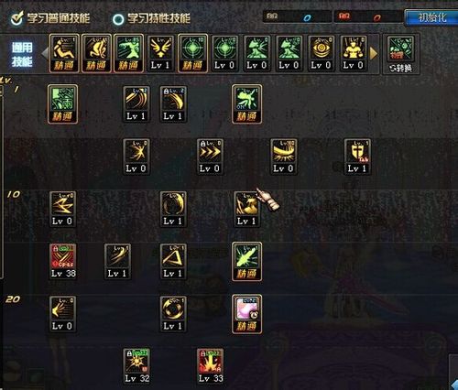Show more general skills with right arrow
The width and height of the screenshot is (458, 390).
coord(373,54)
